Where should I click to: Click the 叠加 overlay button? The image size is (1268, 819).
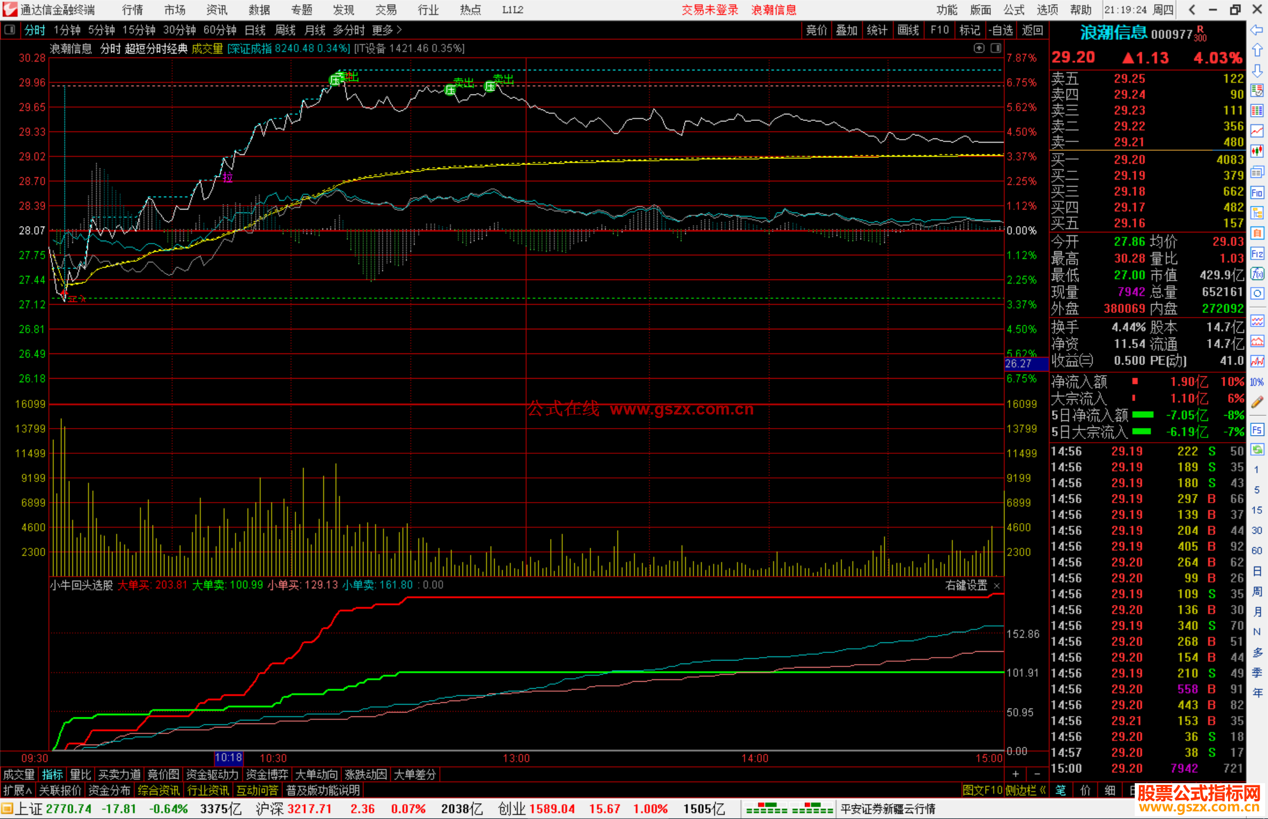(x=847, y=30)
